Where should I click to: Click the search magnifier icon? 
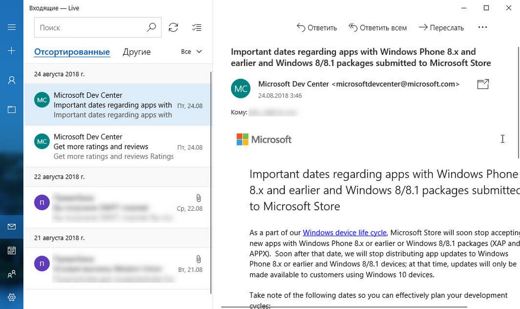151,27
